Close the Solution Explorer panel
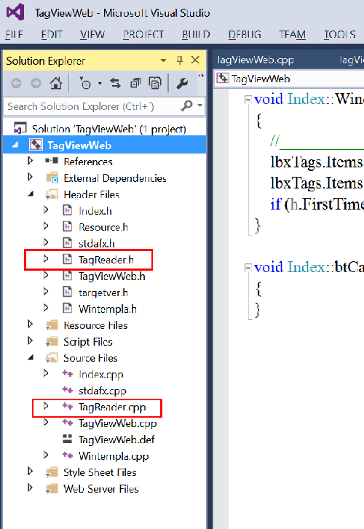This screenshot has height=529, width=364. click(195, 60)
